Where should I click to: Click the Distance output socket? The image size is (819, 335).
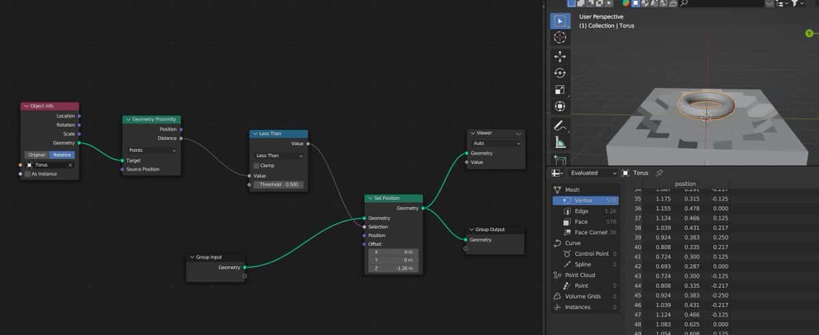[181, 138]
